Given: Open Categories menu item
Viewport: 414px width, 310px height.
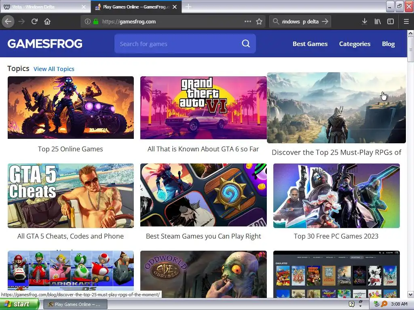Looking at the screenshot, I should click(355, 44).
